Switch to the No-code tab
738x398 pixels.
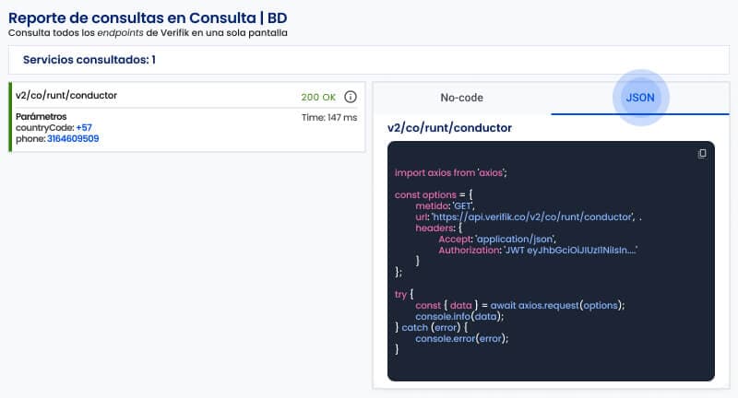coord(461,98)
